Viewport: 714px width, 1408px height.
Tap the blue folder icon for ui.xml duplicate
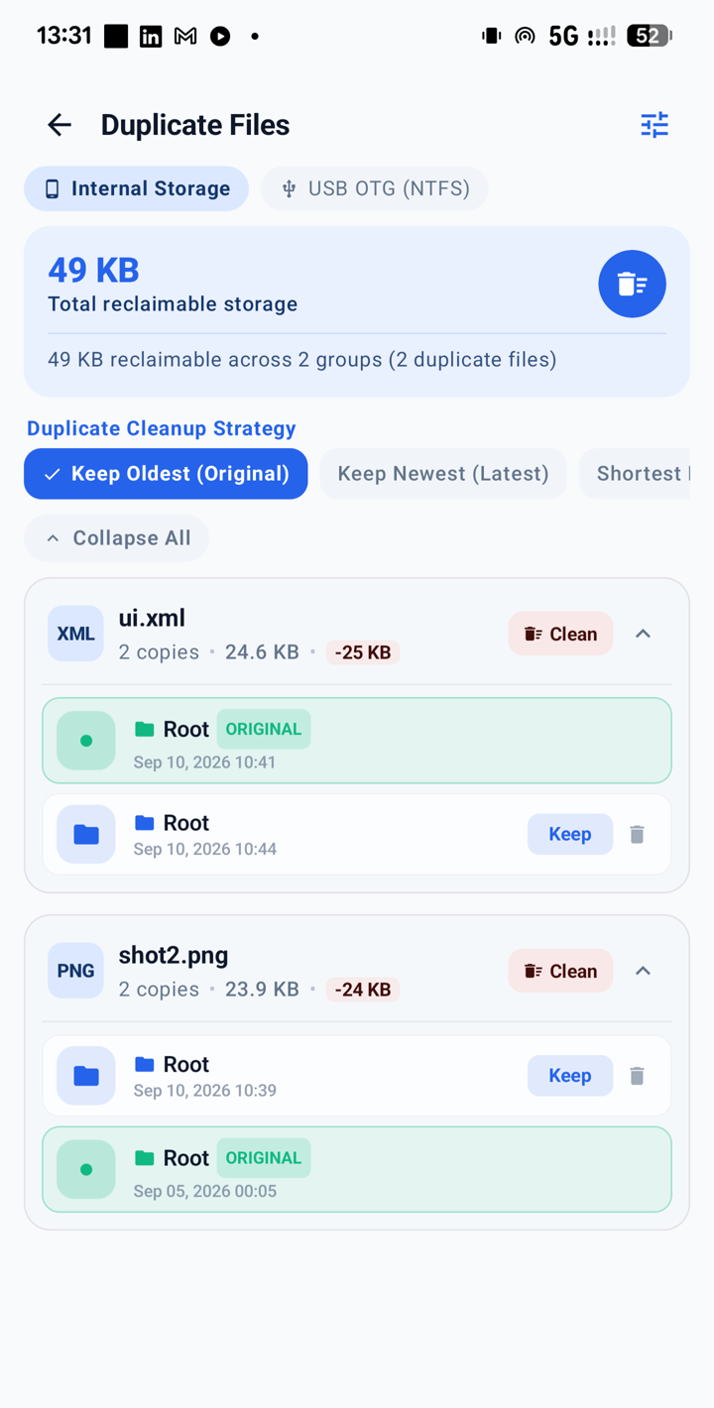coord(86,834)
